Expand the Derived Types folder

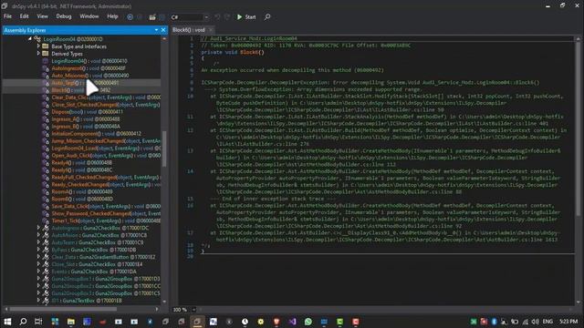coord(38,54)
